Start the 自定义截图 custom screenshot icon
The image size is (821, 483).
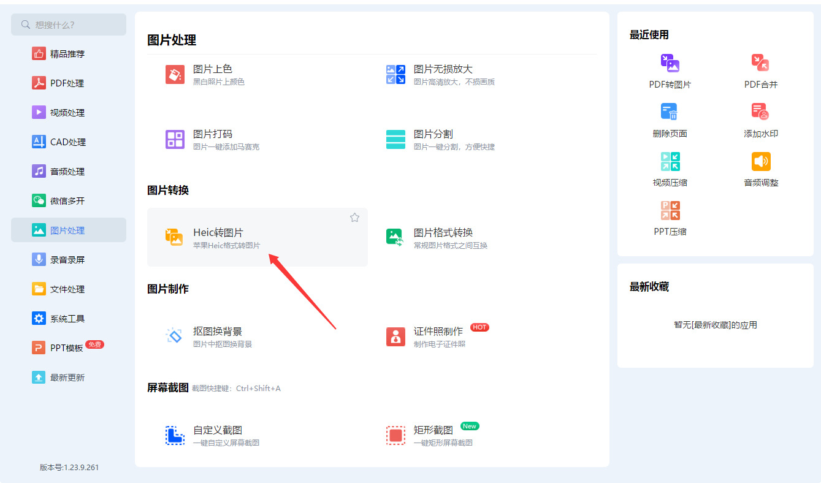tap(175, 435)
